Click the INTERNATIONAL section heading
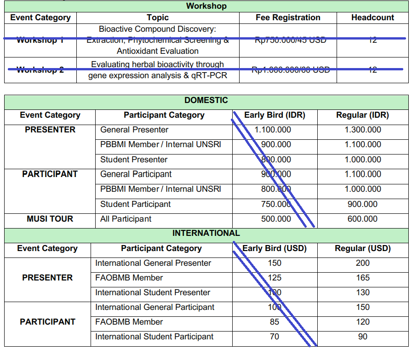The image size is (412, 349). pyautogui.click(x=206, y=233)
